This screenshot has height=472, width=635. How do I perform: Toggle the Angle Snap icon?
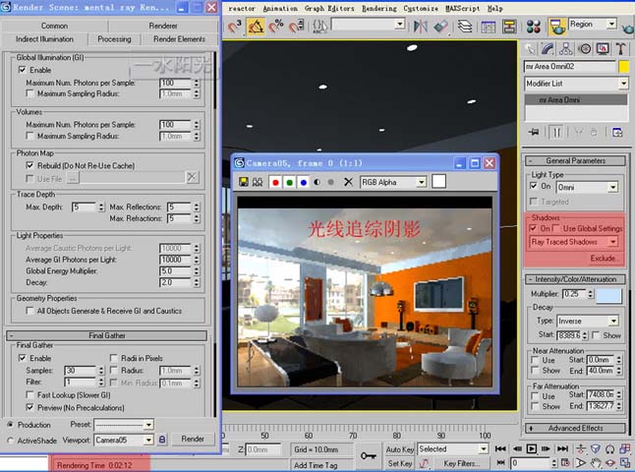point(256,27)
